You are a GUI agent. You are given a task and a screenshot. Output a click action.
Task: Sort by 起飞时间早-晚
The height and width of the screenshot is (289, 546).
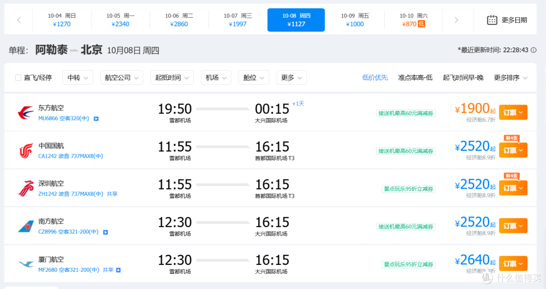(463, 78)
